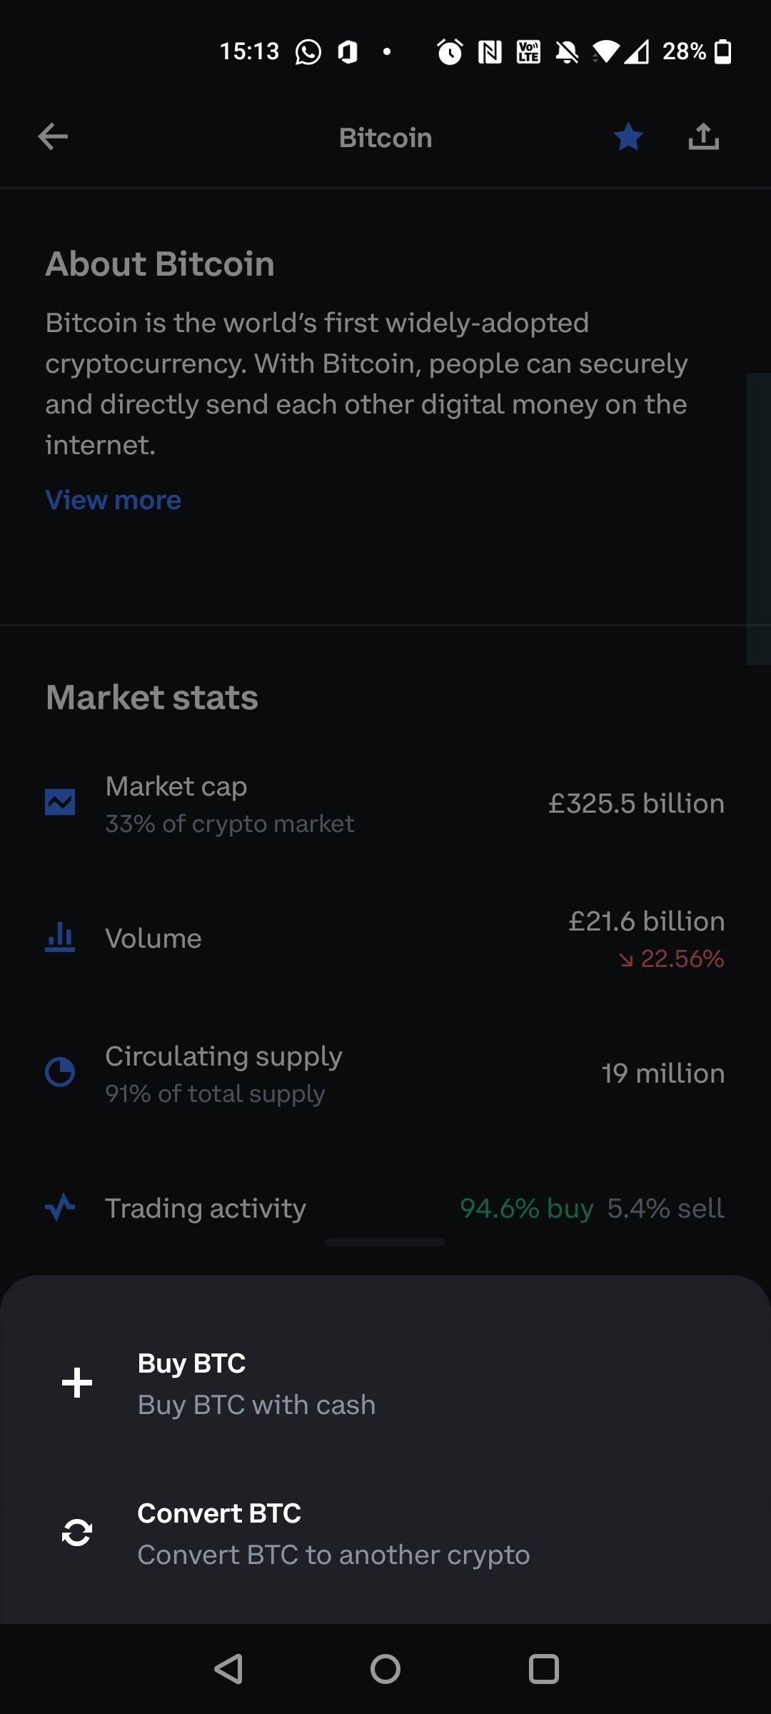The height and width of the screenshot is (1714, 771).
Task: Tap the plus icon for Buy BTC
Action: tap(77, 1383)
